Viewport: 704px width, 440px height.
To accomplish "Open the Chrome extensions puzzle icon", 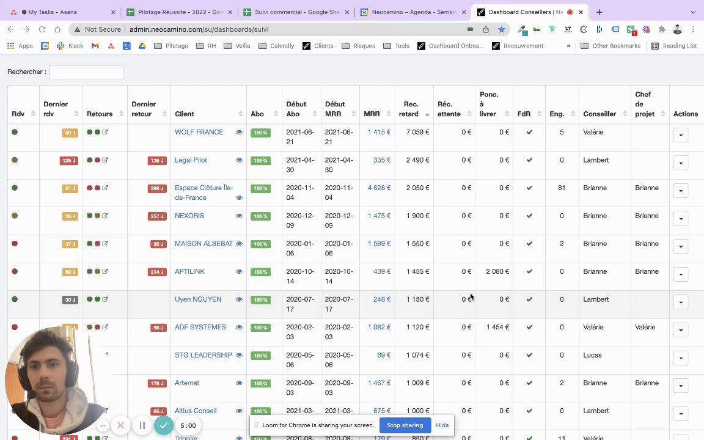I will click(662, 29).
